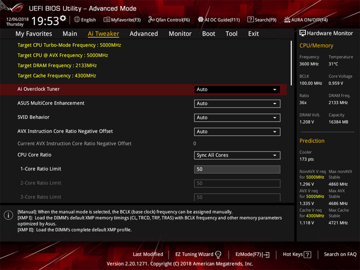The image size is (360, 270).
Task: Click the 4721 MHz max cache value
Action: click(338, 222)
